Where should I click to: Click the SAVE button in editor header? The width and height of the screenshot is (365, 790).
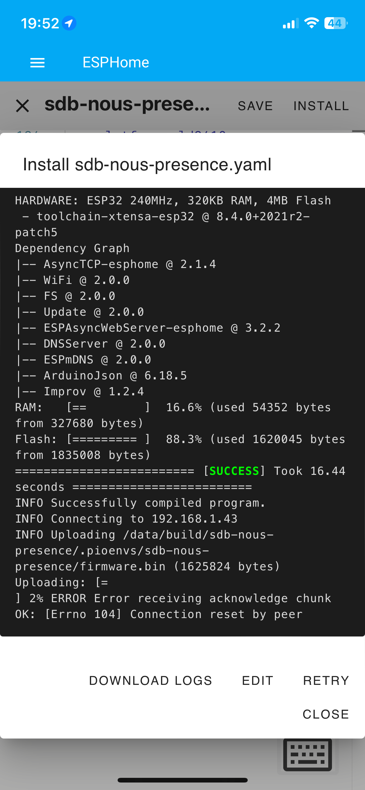pos(255,106)
